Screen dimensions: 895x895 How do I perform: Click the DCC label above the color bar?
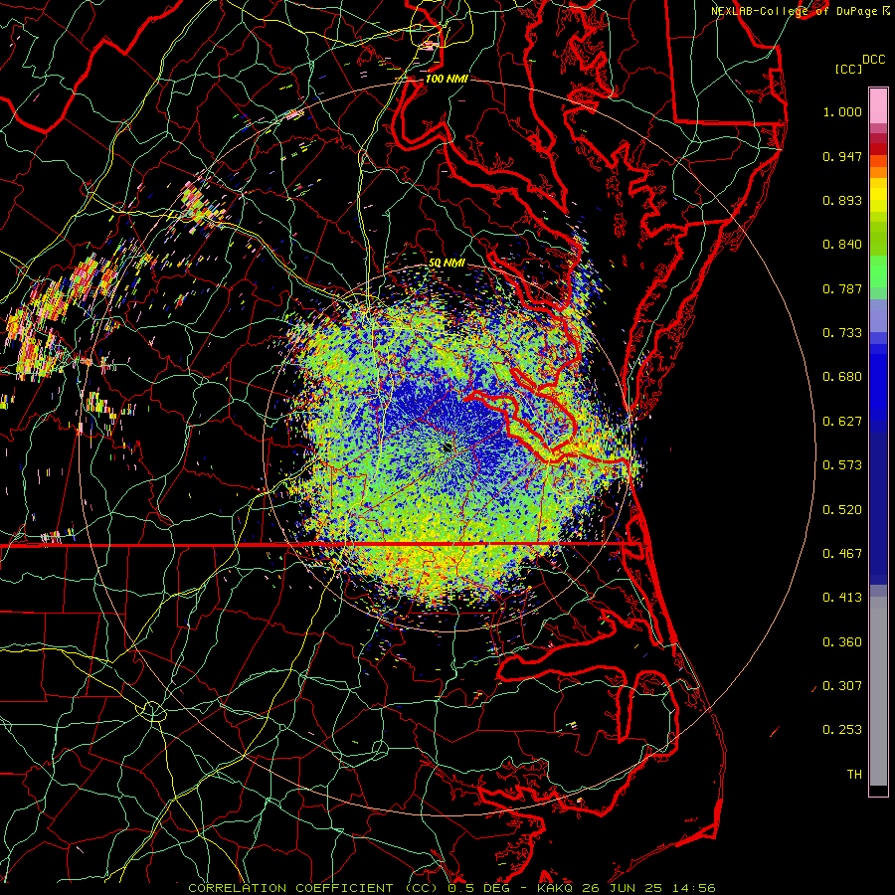pyautogui.click(x=873, y=60)
